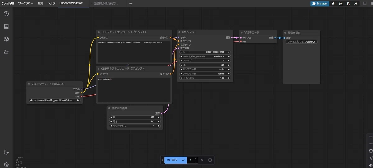
Task: Fit view with the canvas frame icon
Action: (x=370, y=151)
